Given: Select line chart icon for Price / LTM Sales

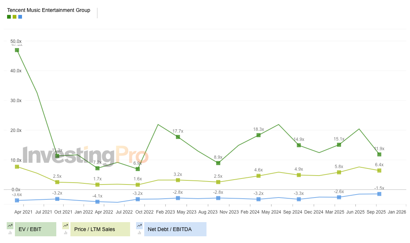Looking at the screenshot, I should (66, 225).
